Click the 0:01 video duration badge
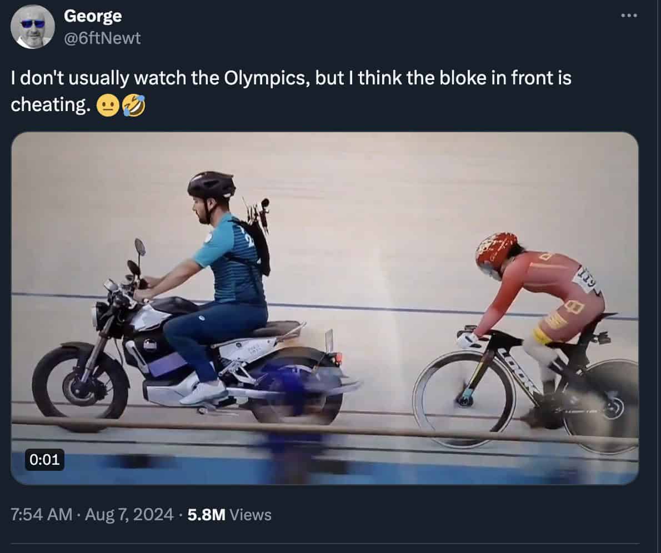This screenshot has width=661, height=553. click(x=45, y=459)
